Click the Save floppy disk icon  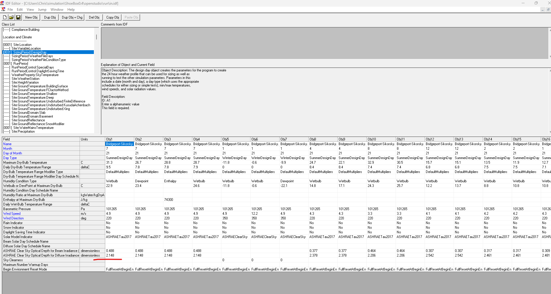18,17
